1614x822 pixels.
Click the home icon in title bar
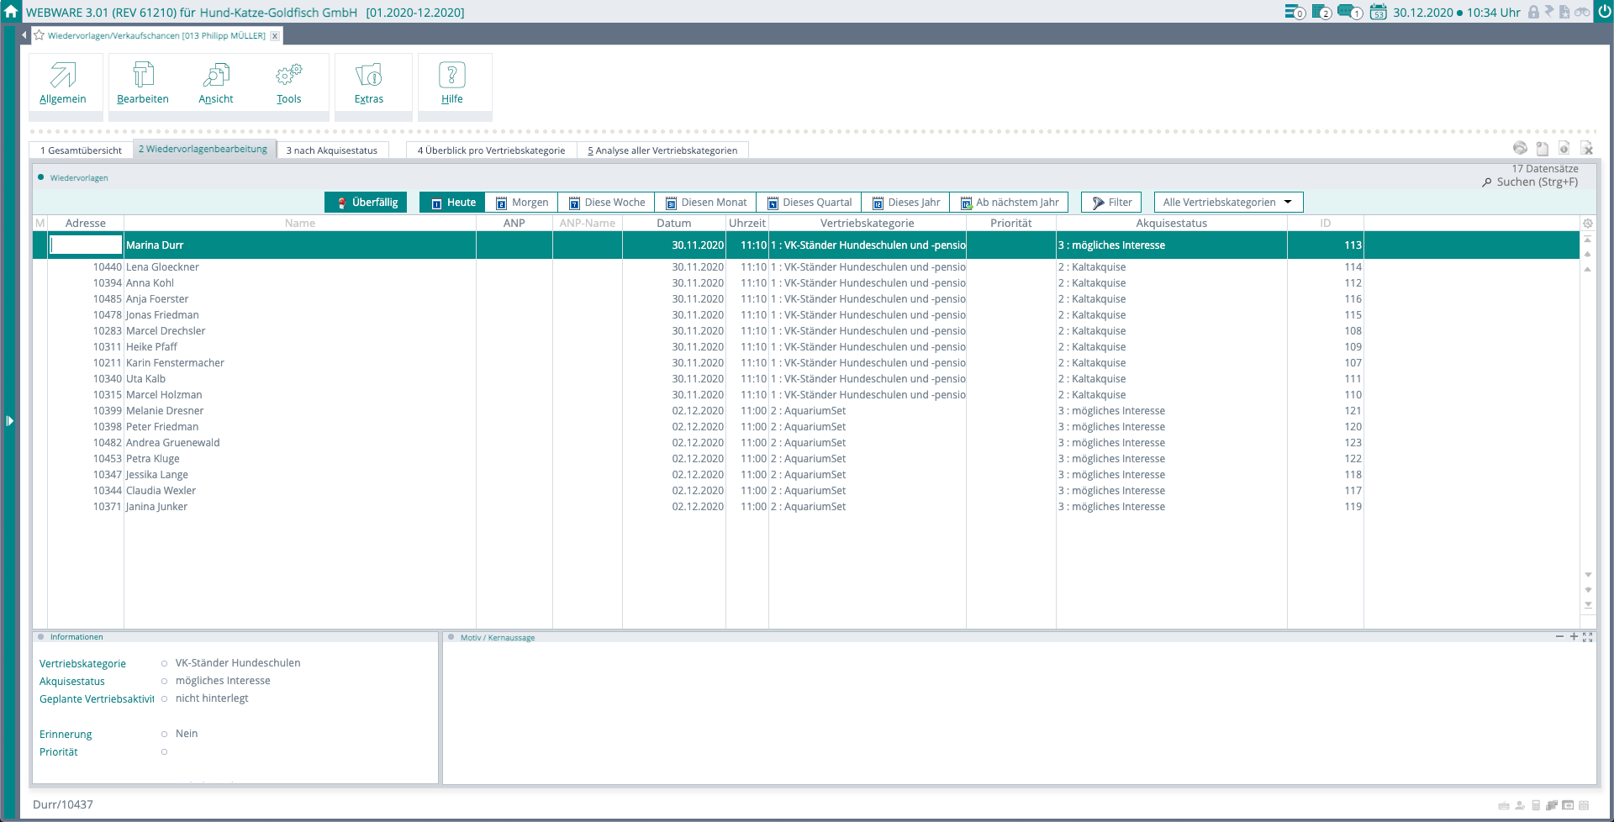pyautogui.click(x=11, y=12)
